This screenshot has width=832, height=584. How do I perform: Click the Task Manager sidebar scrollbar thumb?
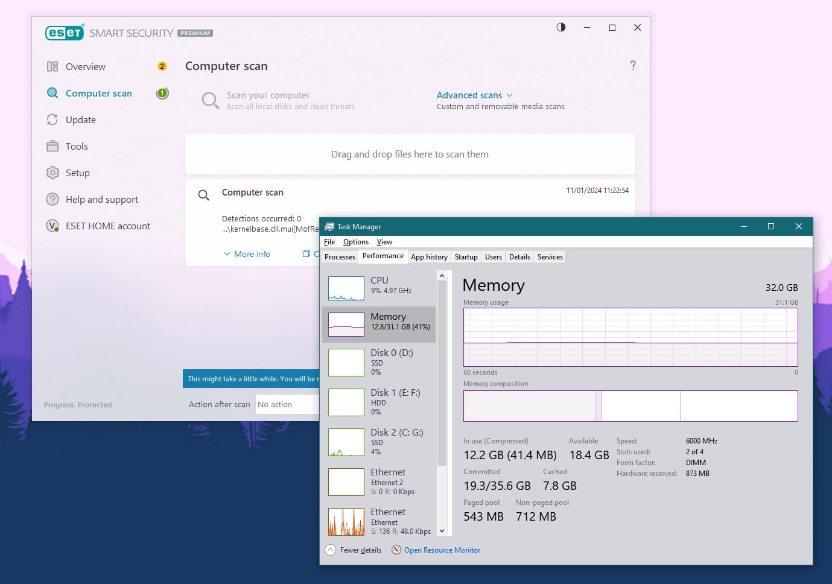point(442,374)
